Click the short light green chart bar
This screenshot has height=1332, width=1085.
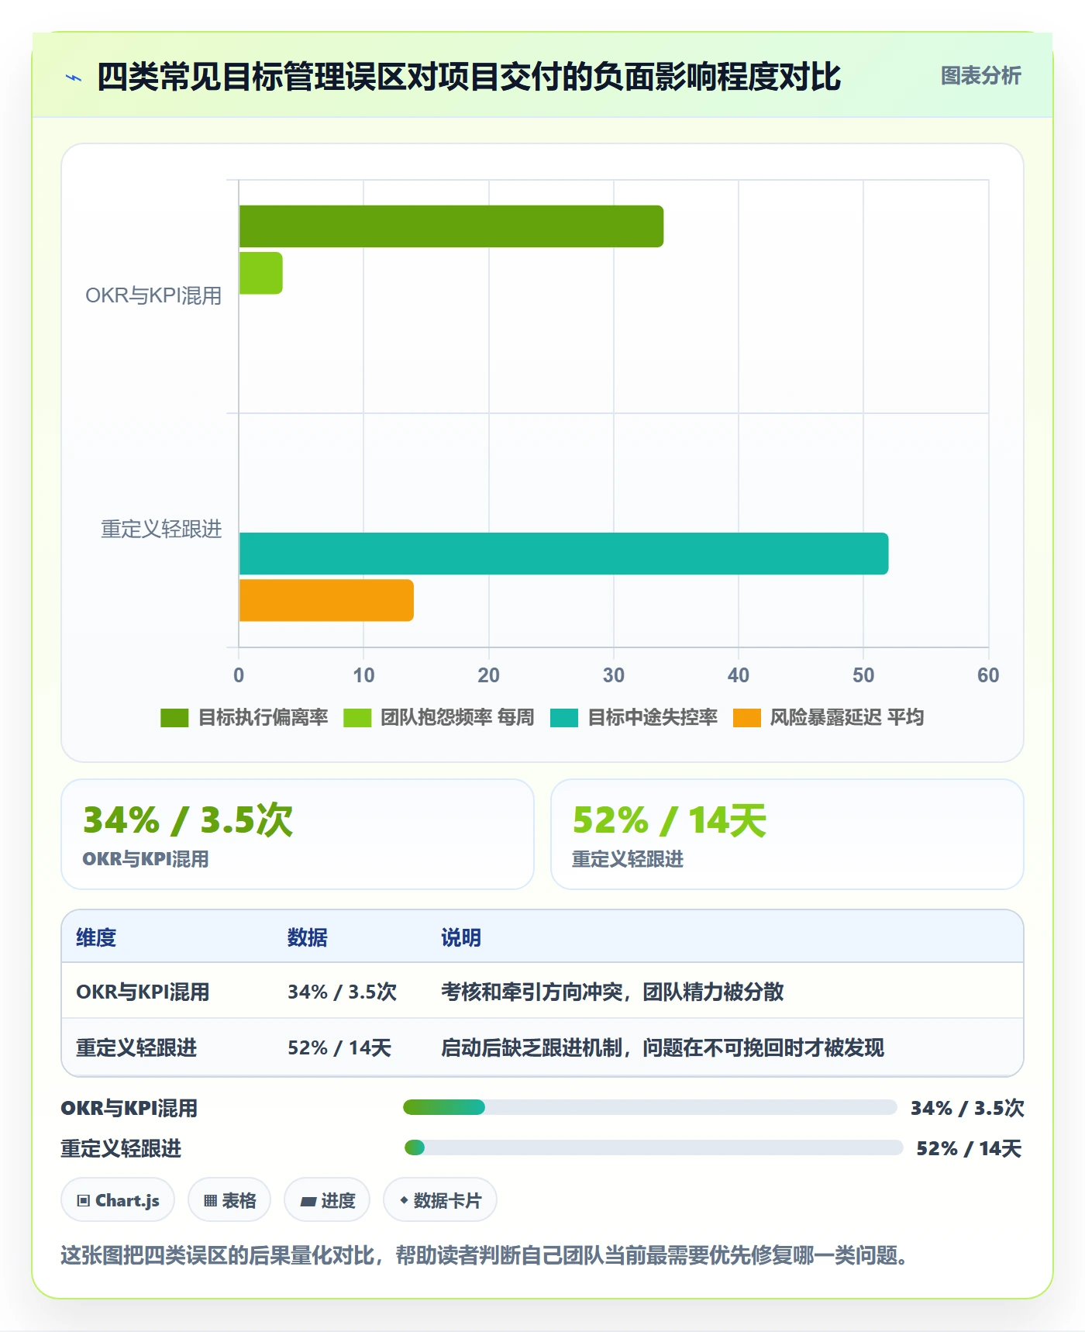tap(261, 273)
